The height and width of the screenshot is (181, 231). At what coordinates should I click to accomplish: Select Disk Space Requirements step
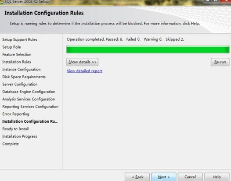(x=24, y=77)
